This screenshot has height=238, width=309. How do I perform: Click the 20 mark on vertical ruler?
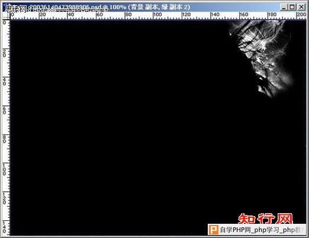click(4, 53)
